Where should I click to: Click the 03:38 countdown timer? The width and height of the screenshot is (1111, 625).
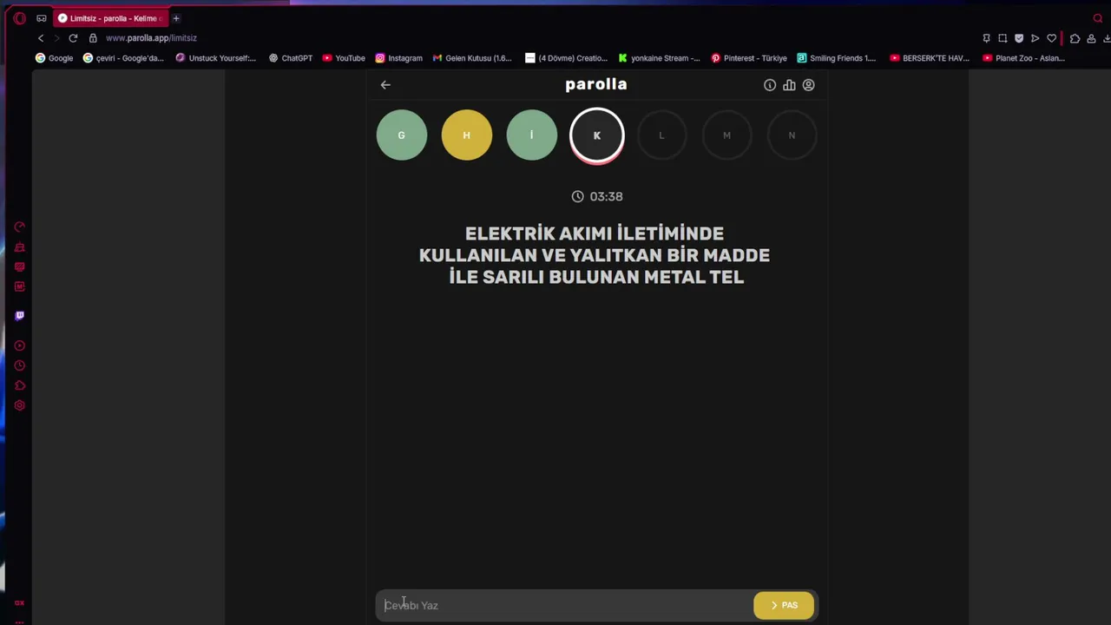tap(597, 196)
